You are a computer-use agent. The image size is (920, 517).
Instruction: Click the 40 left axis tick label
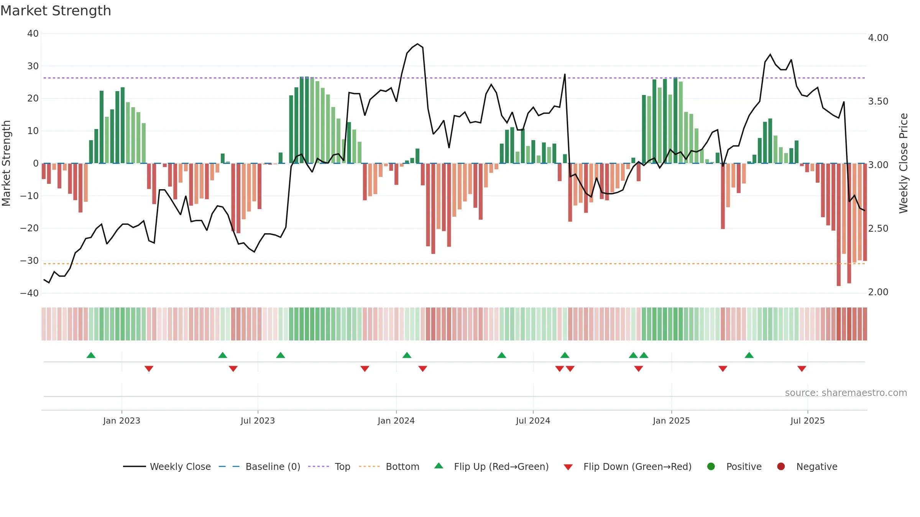click(x=33, y=33)
